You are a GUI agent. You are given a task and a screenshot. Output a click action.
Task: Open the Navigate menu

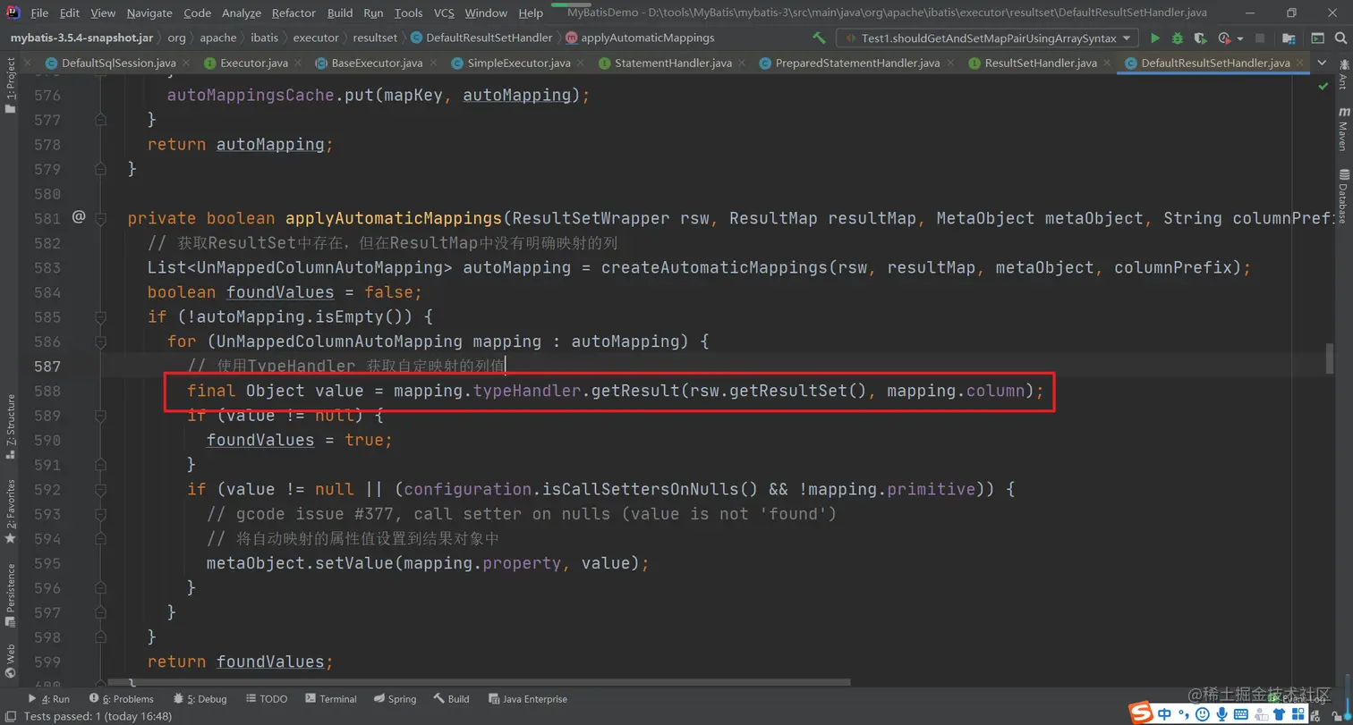click(149, 13)
